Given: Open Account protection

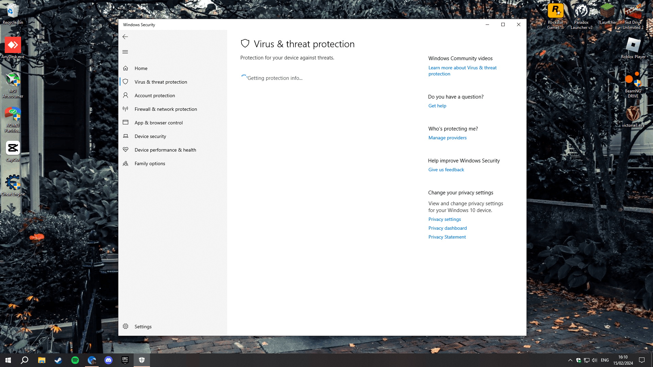Looking at the screenshot, I should click(x=173, y=95).
